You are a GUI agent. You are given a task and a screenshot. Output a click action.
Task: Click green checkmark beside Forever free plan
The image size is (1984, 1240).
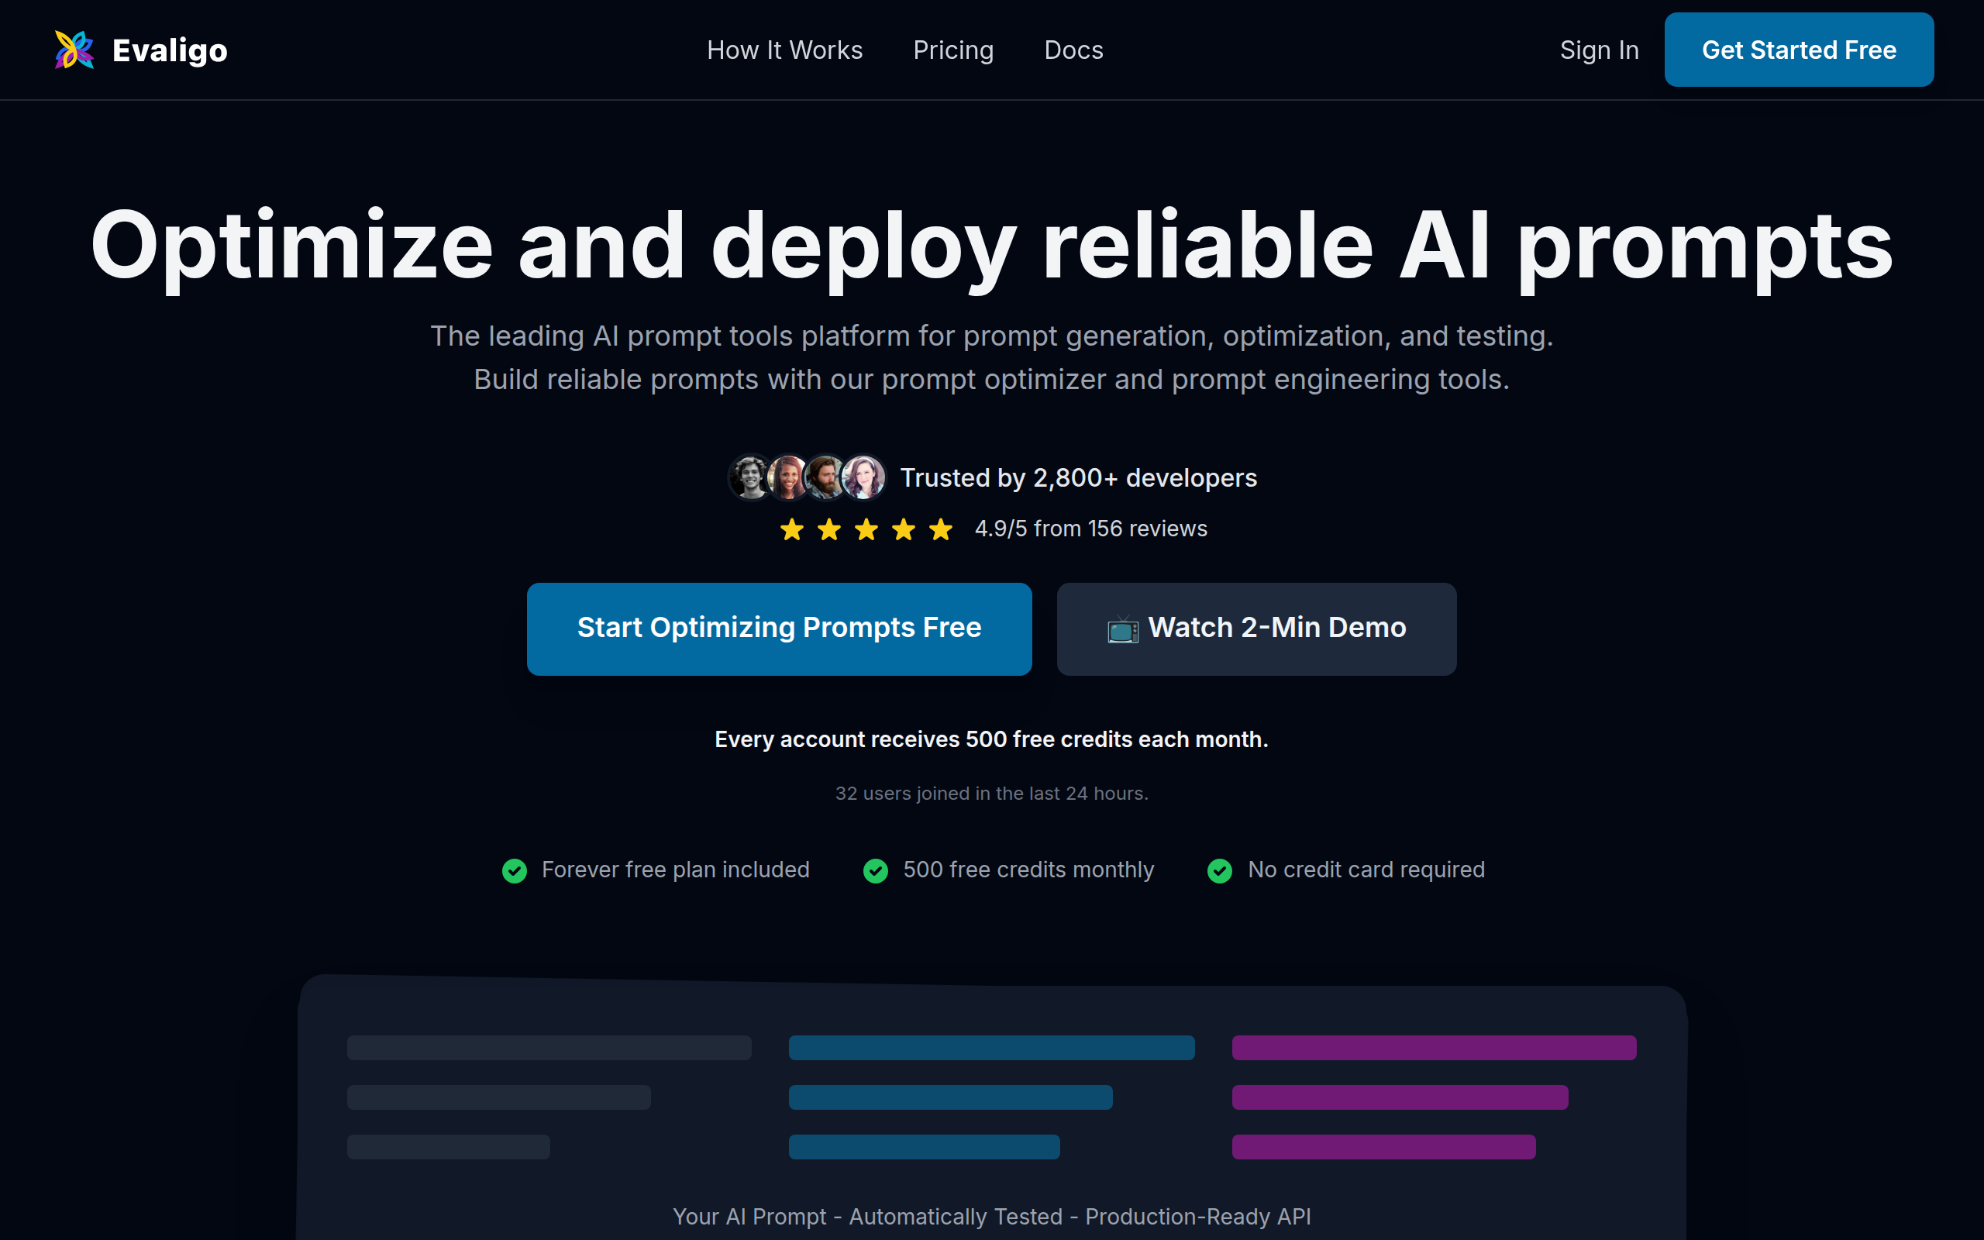(515, 870)
